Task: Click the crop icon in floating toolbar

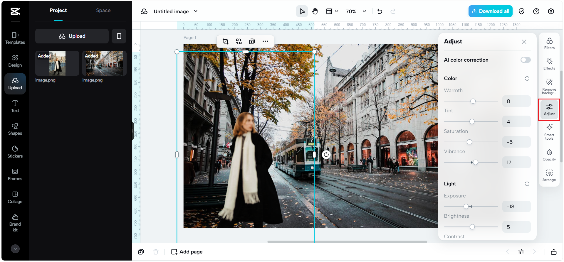Action: 225,41
